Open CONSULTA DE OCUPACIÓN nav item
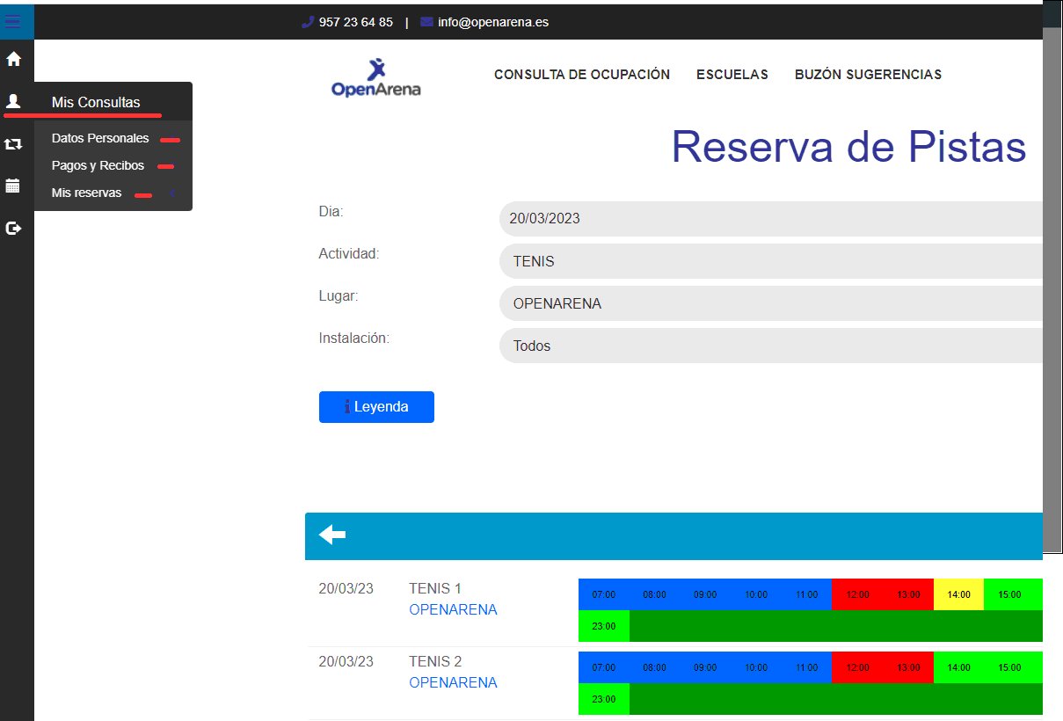 582,75
